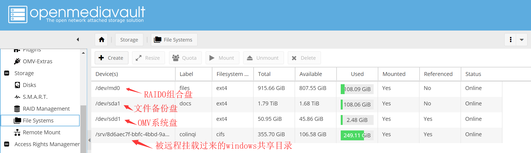This screenshot has width=531, height=153.
Task: Click the openmediavault logo icon
Action: [x=18, y=14]
